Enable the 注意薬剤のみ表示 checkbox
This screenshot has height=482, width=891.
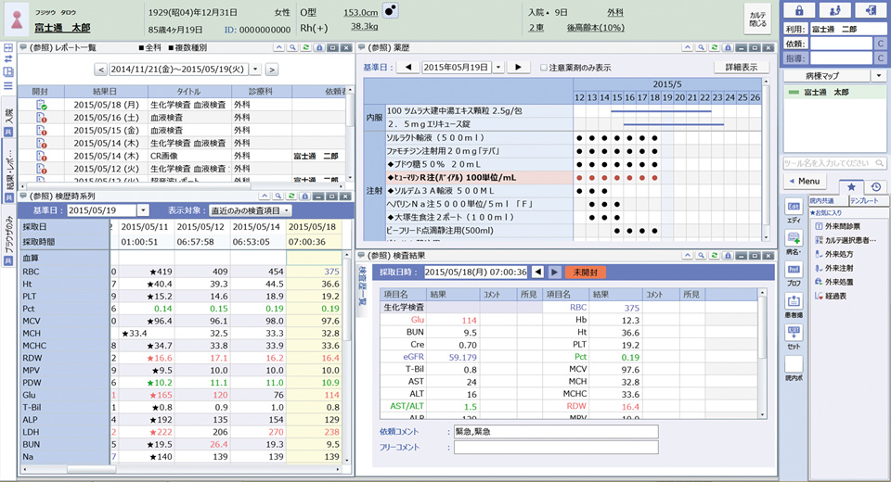(x=544, y=68)
